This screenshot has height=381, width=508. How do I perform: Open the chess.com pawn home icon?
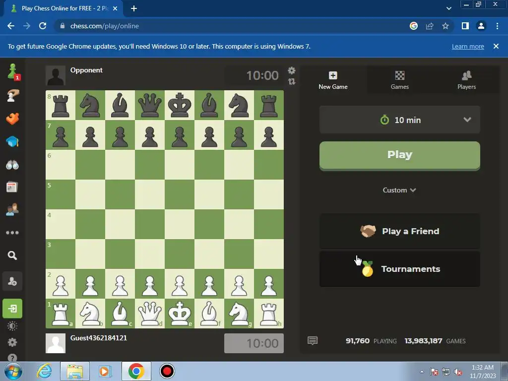click(13, 71)
